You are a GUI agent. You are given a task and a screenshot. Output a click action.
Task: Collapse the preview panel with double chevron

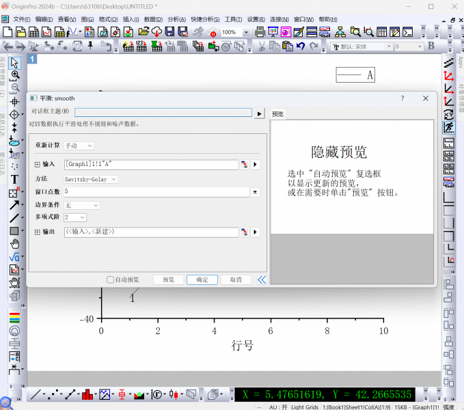point(262,279)
